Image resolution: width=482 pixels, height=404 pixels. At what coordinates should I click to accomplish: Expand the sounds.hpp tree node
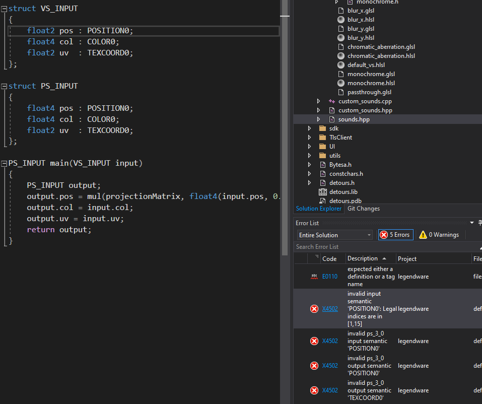coord(318,119)
